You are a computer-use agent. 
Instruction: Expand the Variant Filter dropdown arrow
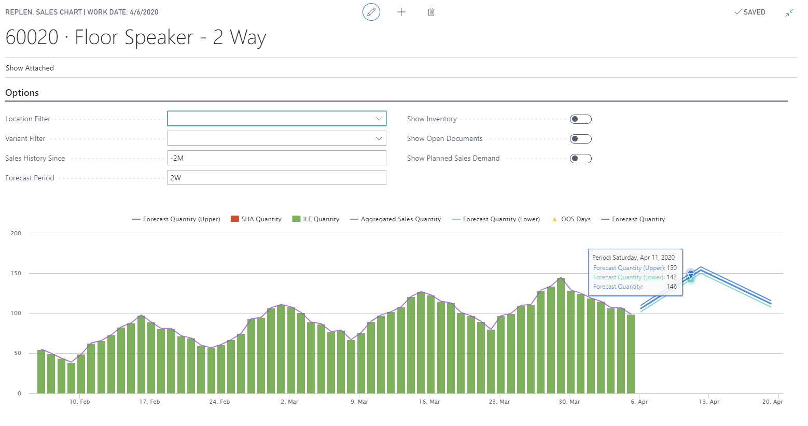pos(379,138)
